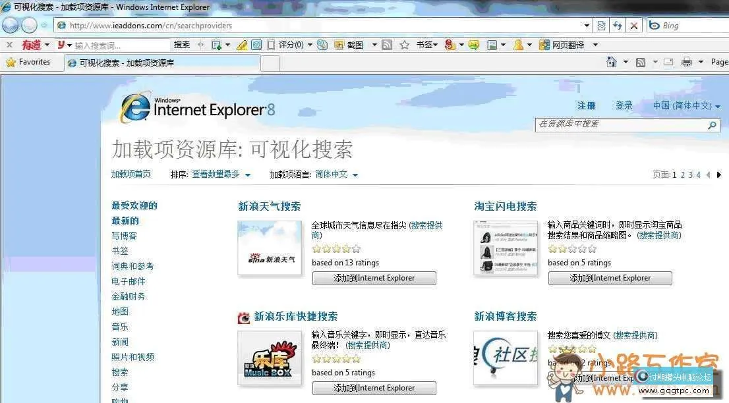
Task: Open the 排序 查看数量最多 sort dropdown
Action: click(x=221, y=175)
